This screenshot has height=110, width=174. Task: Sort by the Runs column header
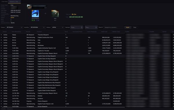(66, 32)
